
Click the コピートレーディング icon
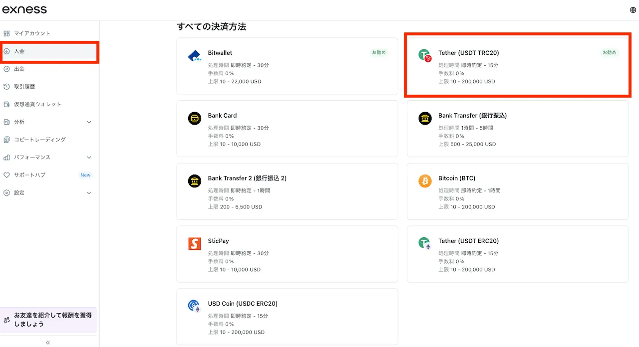pos(6,140)
